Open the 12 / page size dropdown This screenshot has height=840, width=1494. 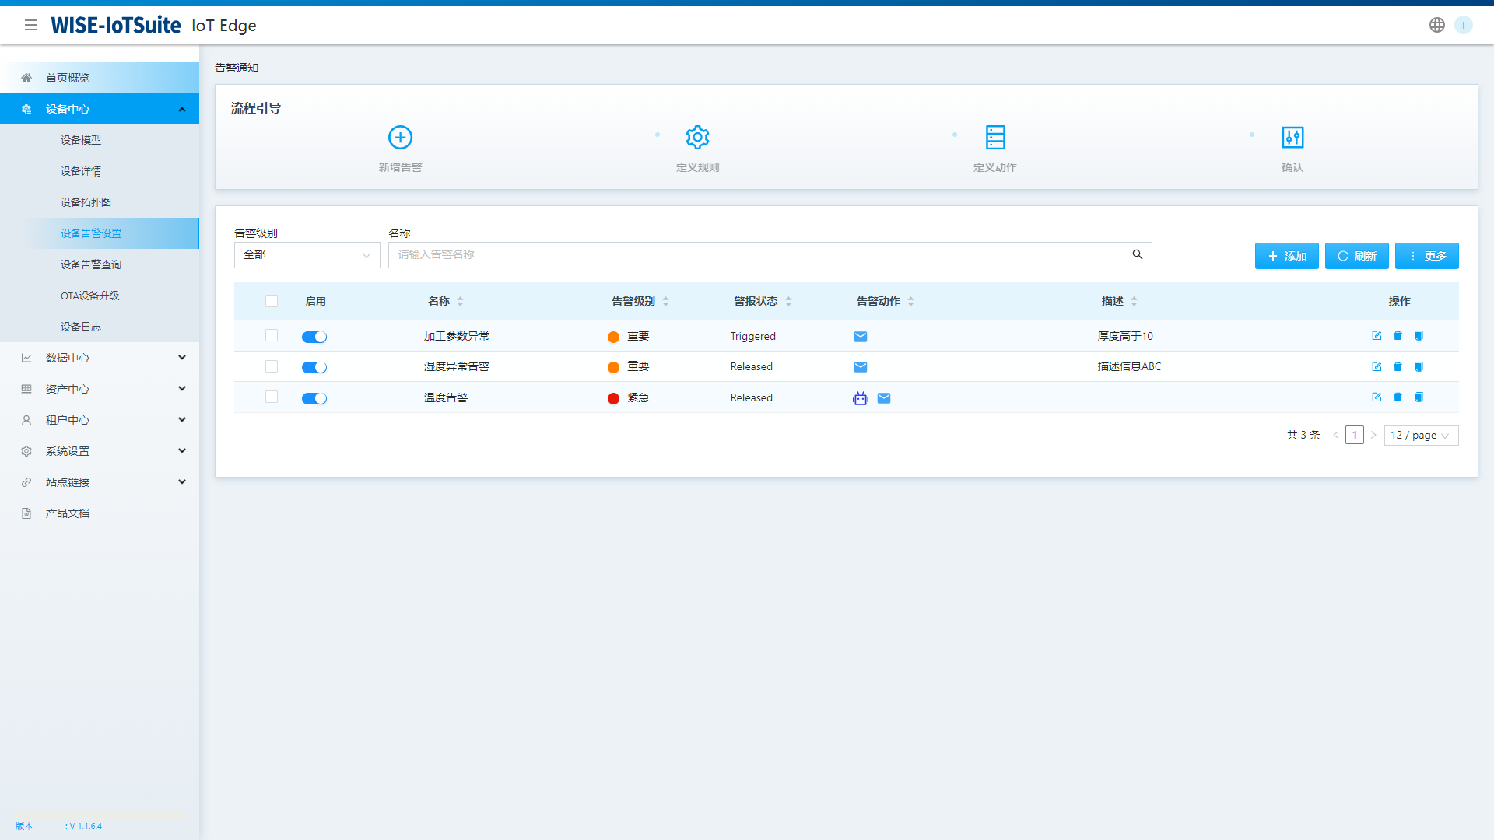click(1421, 435)
